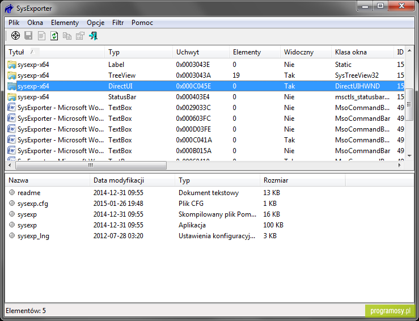Click the Word icon of row 0x0029033C

click(12, 108)
